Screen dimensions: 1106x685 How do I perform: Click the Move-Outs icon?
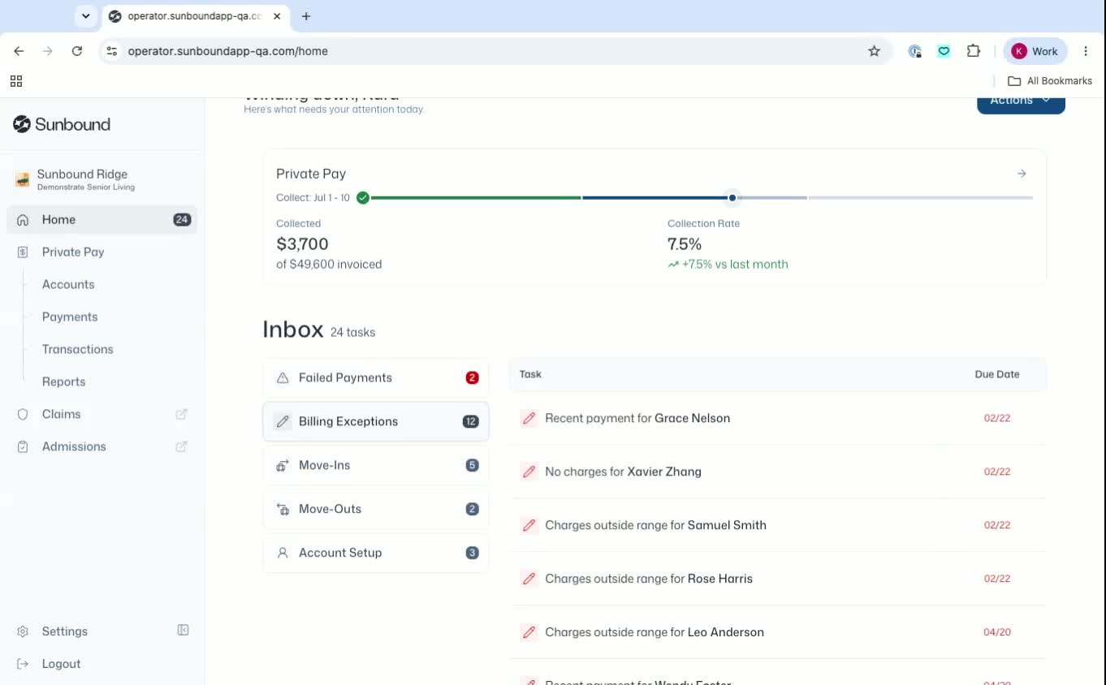pos(283,509)
